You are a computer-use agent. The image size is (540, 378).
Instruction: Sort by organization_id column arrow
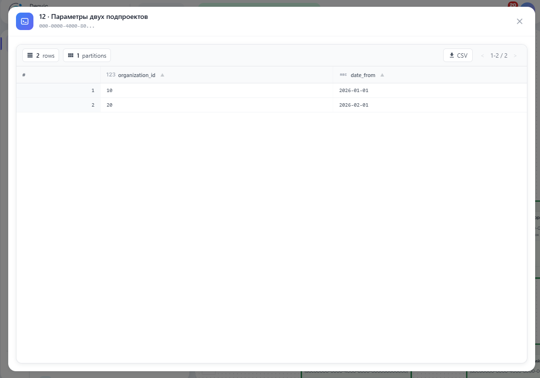(162, 75)
